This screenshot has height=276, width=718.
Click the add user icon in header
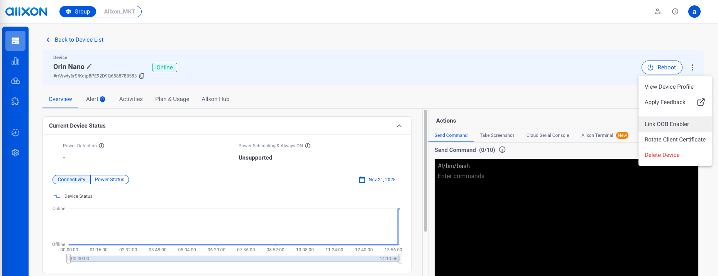(658, 12)
